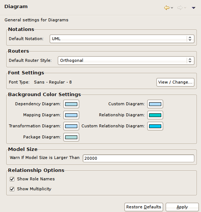
Task: Click the model size warning field
Action: point(138,158)
